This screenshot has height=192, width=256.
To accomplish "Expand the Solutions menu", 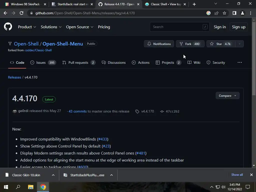I will click(51, 27).
